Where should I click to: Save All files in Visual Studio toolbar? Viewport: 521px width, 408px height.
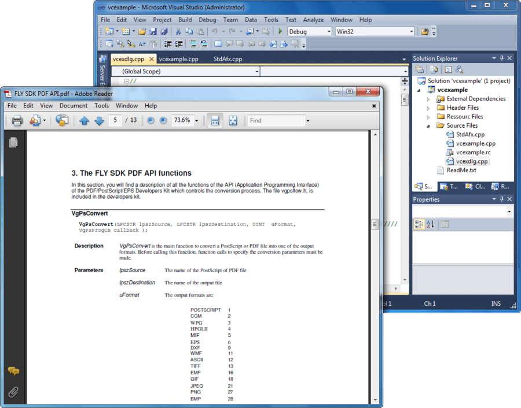pyautogui.click(x=164, y=32)
